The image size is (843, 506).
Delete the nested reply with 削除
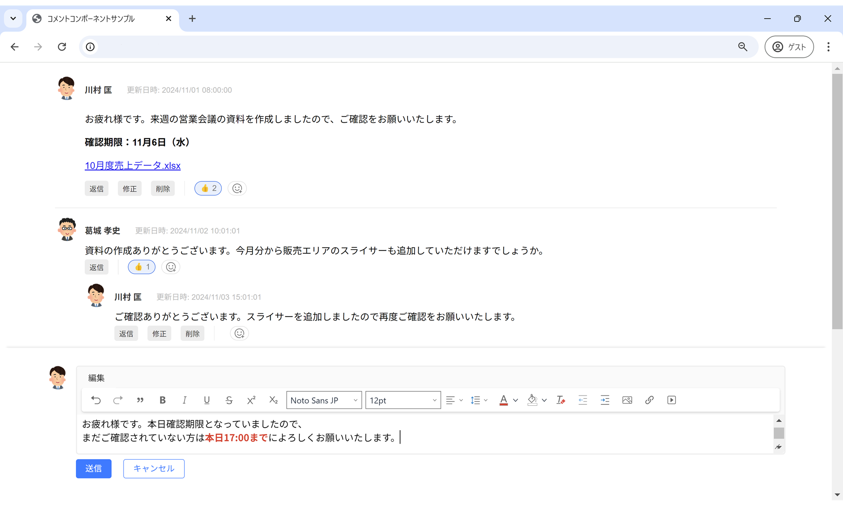point(193,334)
